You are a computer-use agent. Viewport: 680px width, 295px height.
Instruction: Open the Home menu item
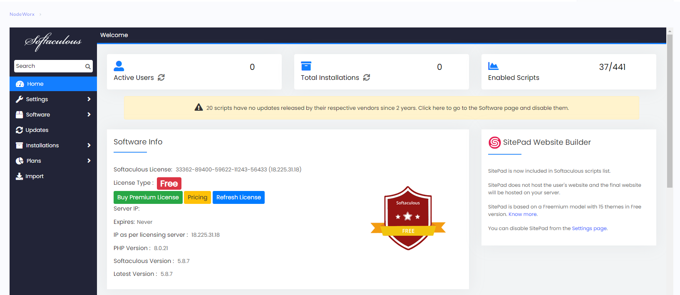[53, 84]
